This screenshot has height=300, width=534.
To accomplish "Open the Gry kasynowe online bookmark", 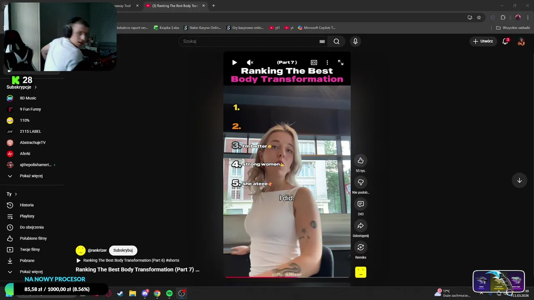I will click(x=245, y=28).
